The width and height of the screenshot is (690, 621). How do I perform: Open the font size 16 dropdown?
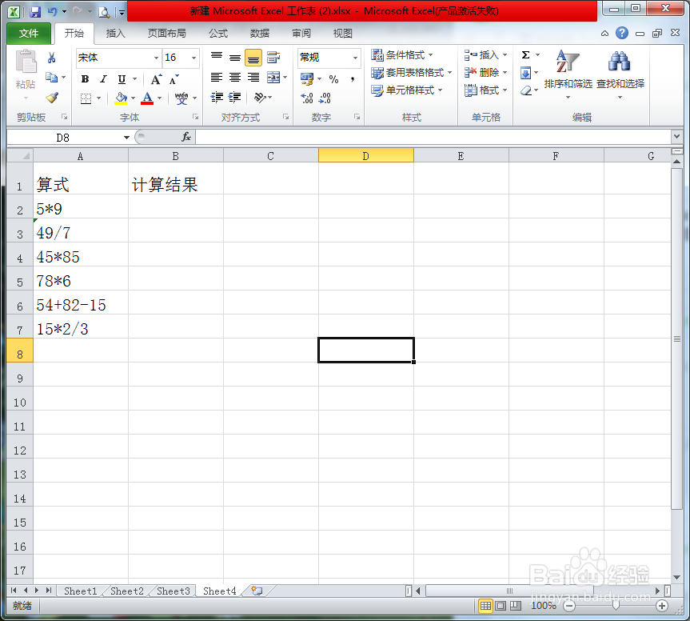click(193, 58)
